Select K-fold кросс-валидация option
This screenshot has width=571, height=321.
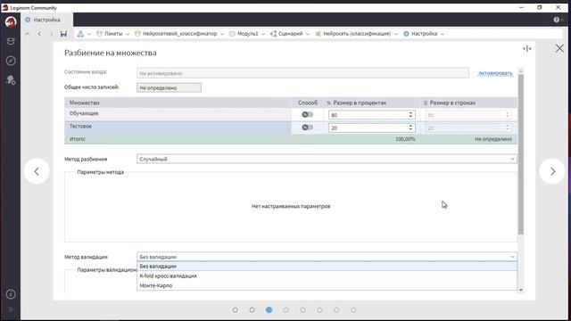[327, 276]
